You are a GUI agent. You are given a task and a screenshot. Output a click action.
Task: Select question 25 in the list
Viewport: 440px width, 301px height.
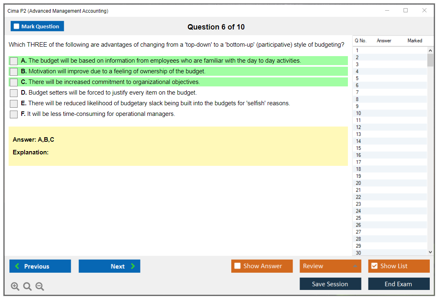coord(359,218)
